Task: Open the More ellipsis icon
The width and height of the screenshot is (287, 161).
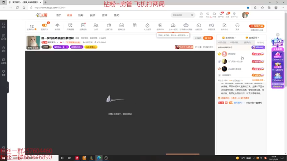Action: (237, 25)
